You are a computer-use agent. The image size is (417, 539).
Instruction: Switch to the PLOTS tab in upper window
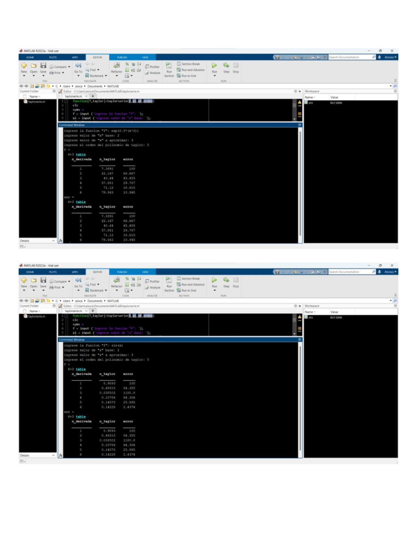point(53,57)
